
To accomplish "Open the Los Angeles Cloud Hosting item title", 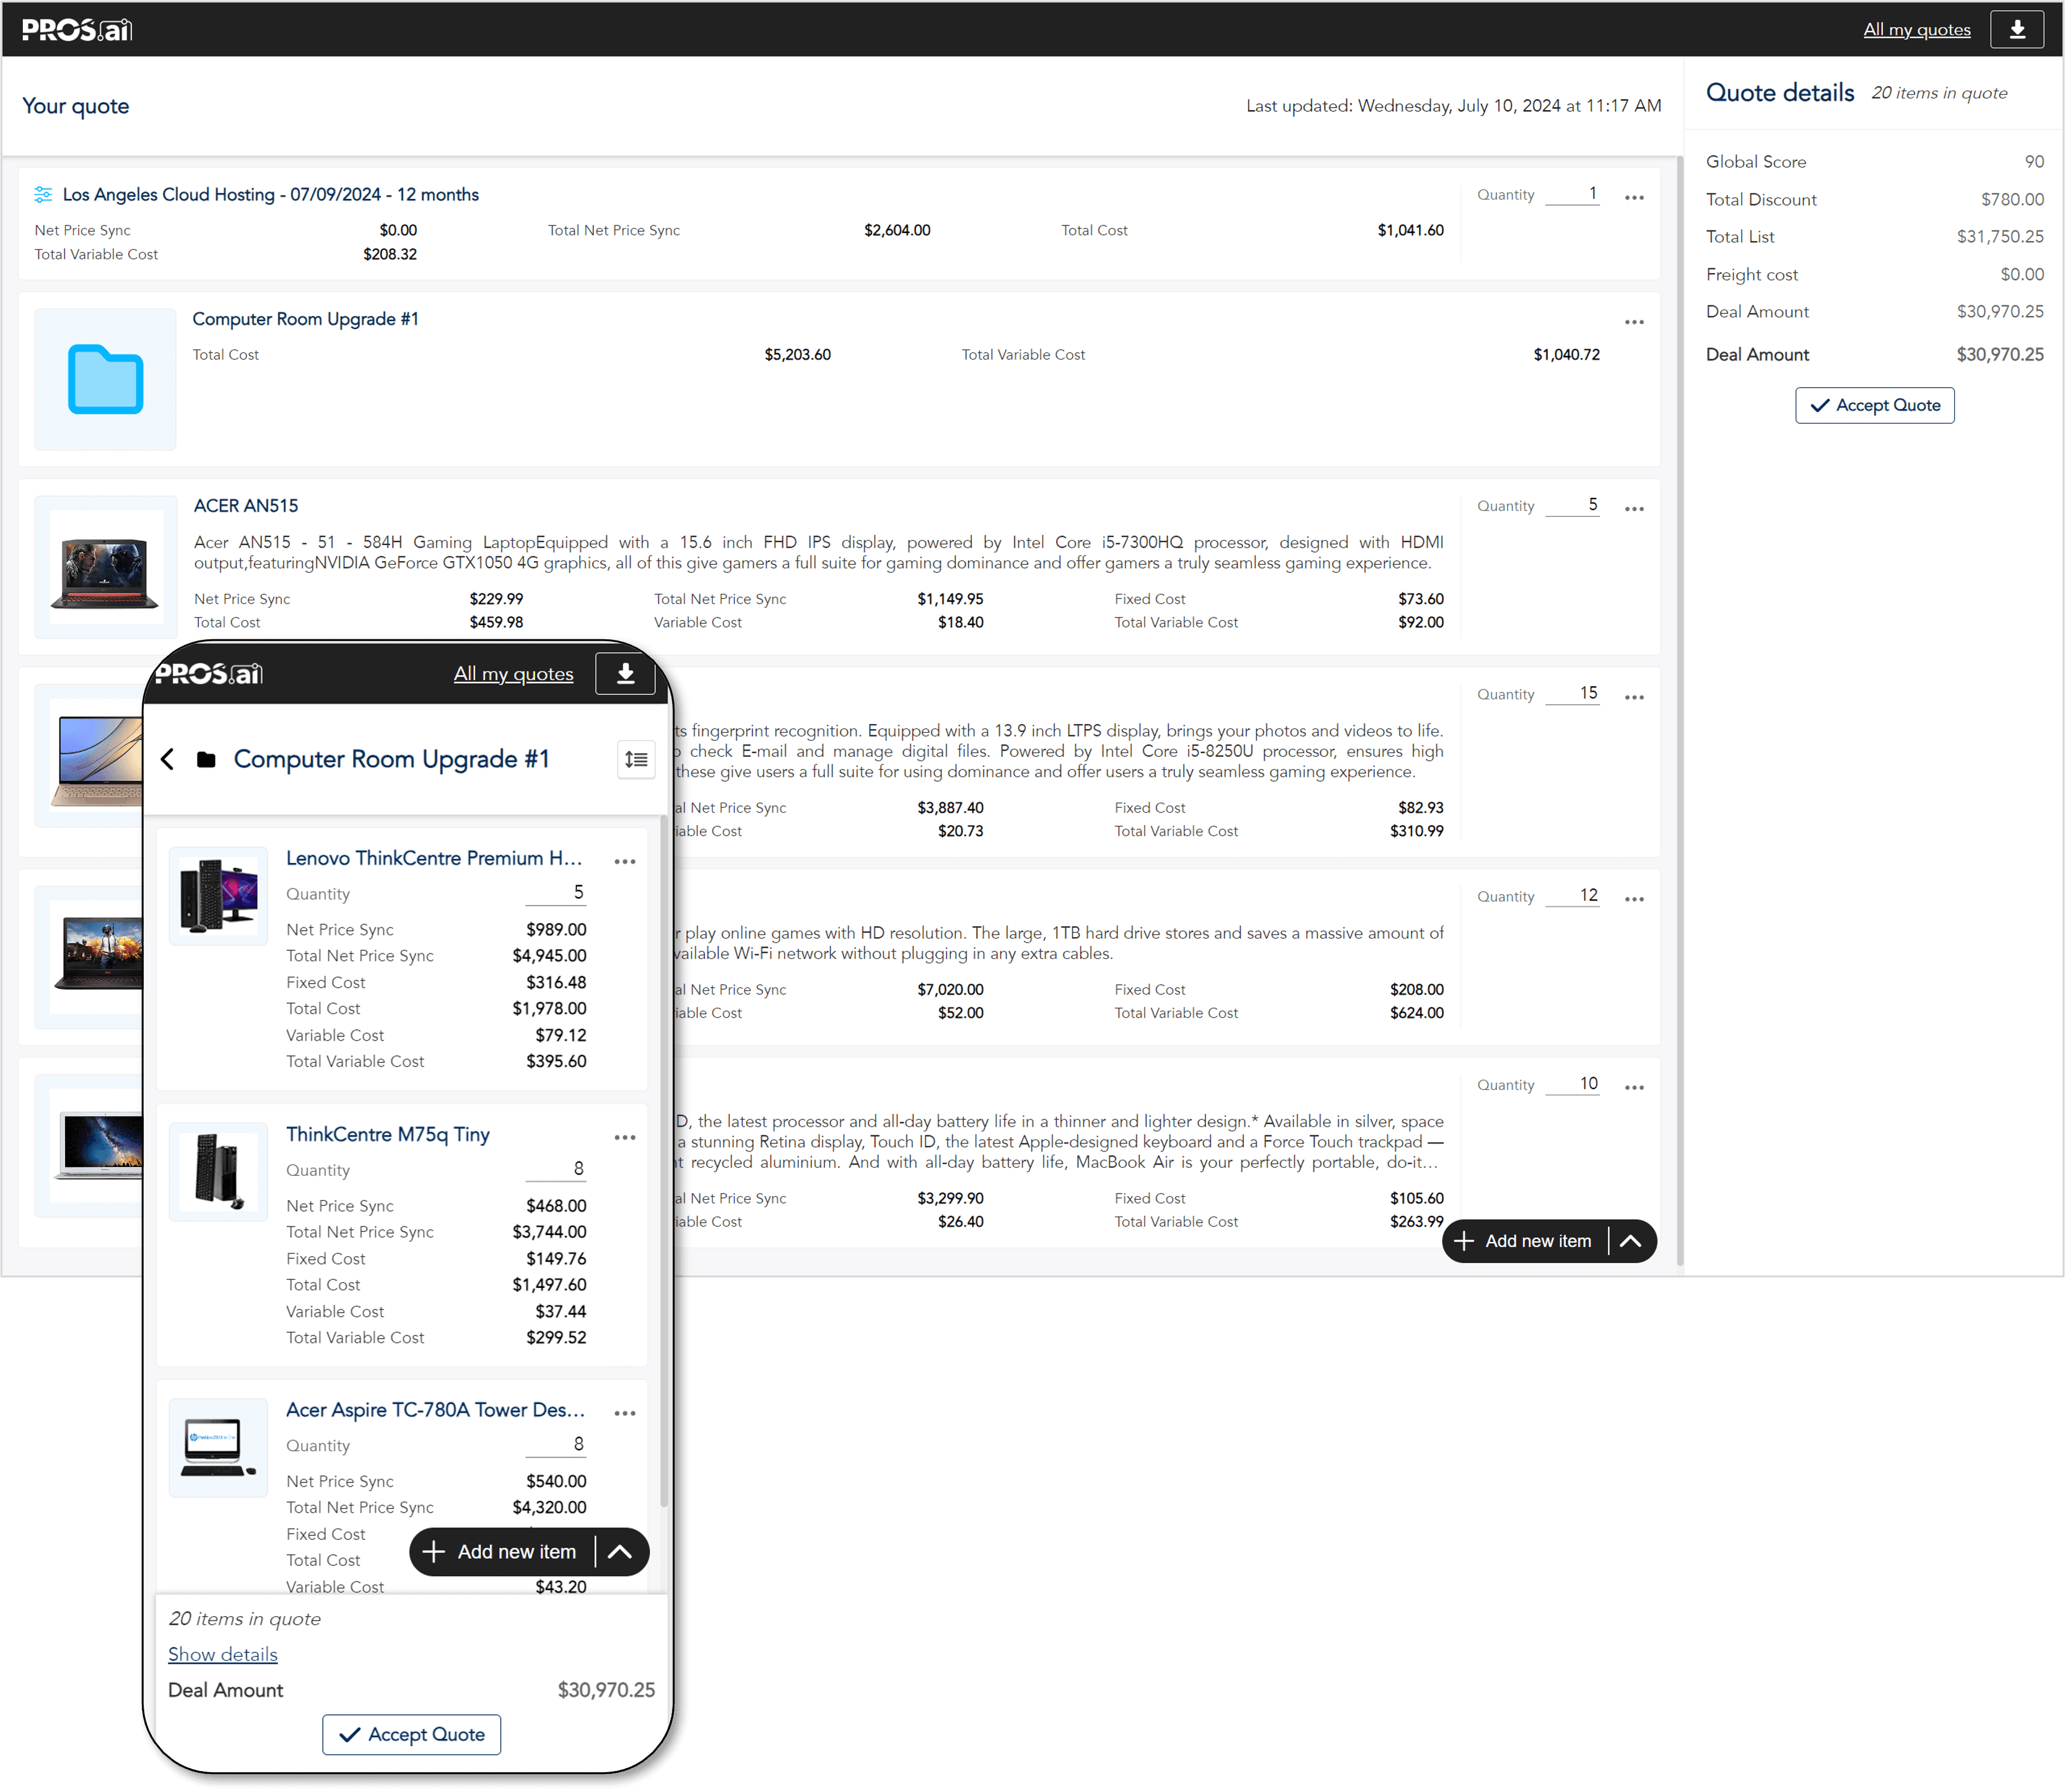I will (270, 194).
